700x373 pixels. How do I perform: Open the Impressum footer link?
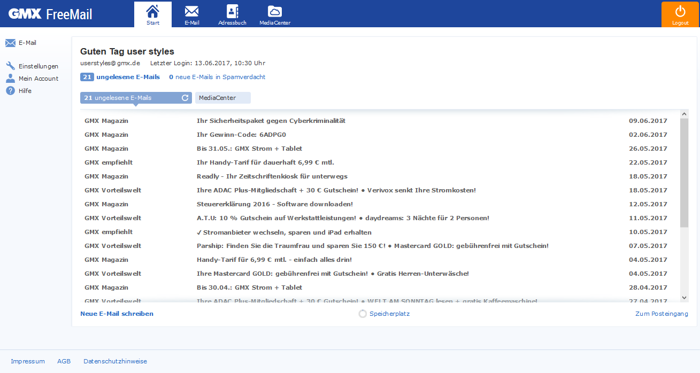tap(28, 361)
